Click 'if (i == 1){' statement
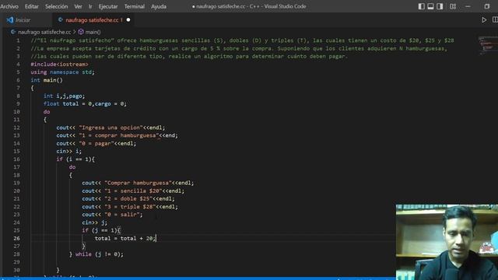The width and height of the screenshot is (498, 280). click(x=75, y=159)
